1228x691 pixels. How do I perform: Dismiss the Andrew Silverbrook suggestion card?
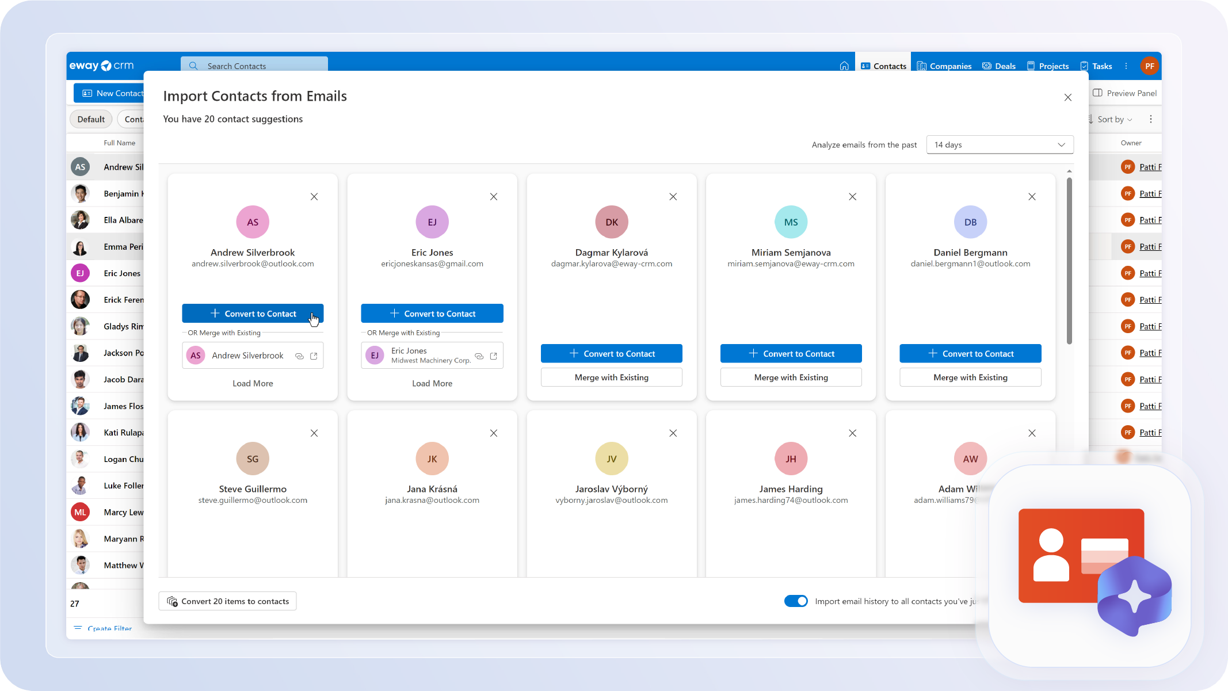pos(314,197)
